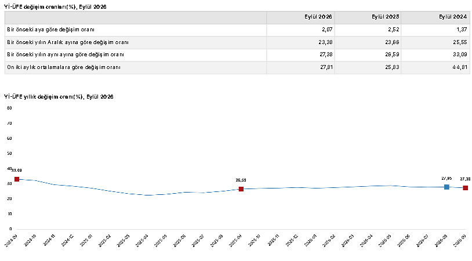Click the 23,38 table cell
Viewport: 472px width, 261px height.
tap(325, 42)
